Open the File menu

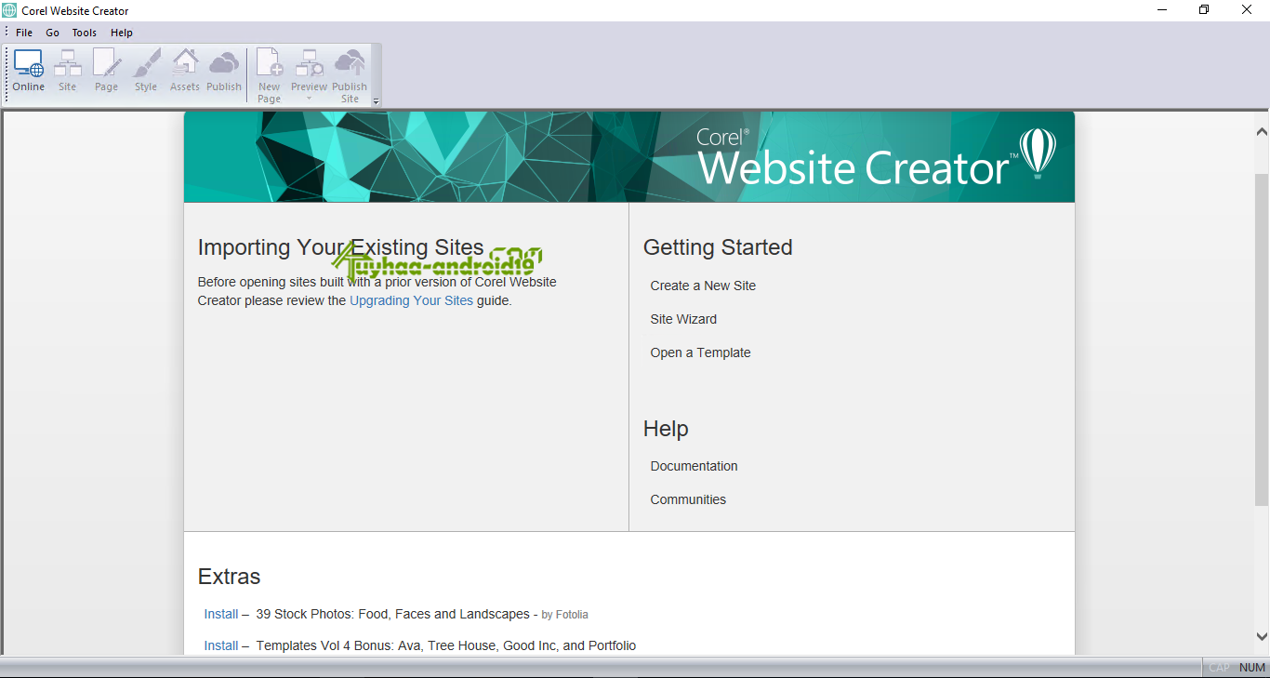click(x=24, y=33)
